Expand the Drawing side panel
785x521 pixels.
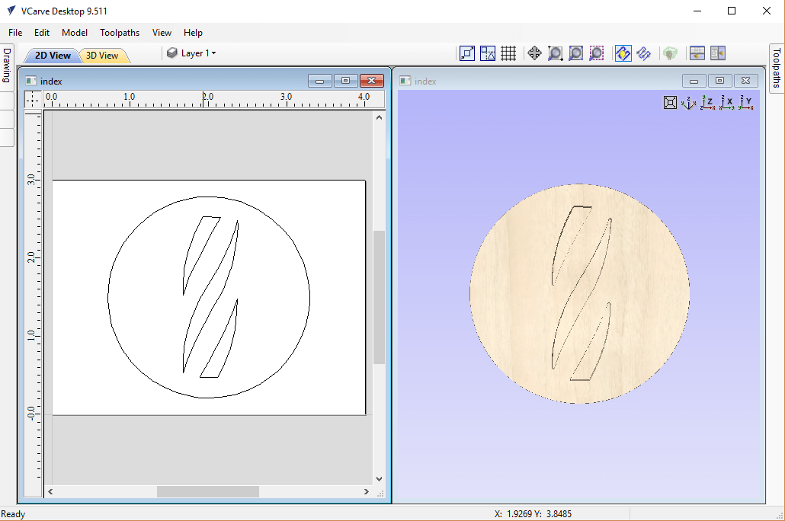point(7,66)
